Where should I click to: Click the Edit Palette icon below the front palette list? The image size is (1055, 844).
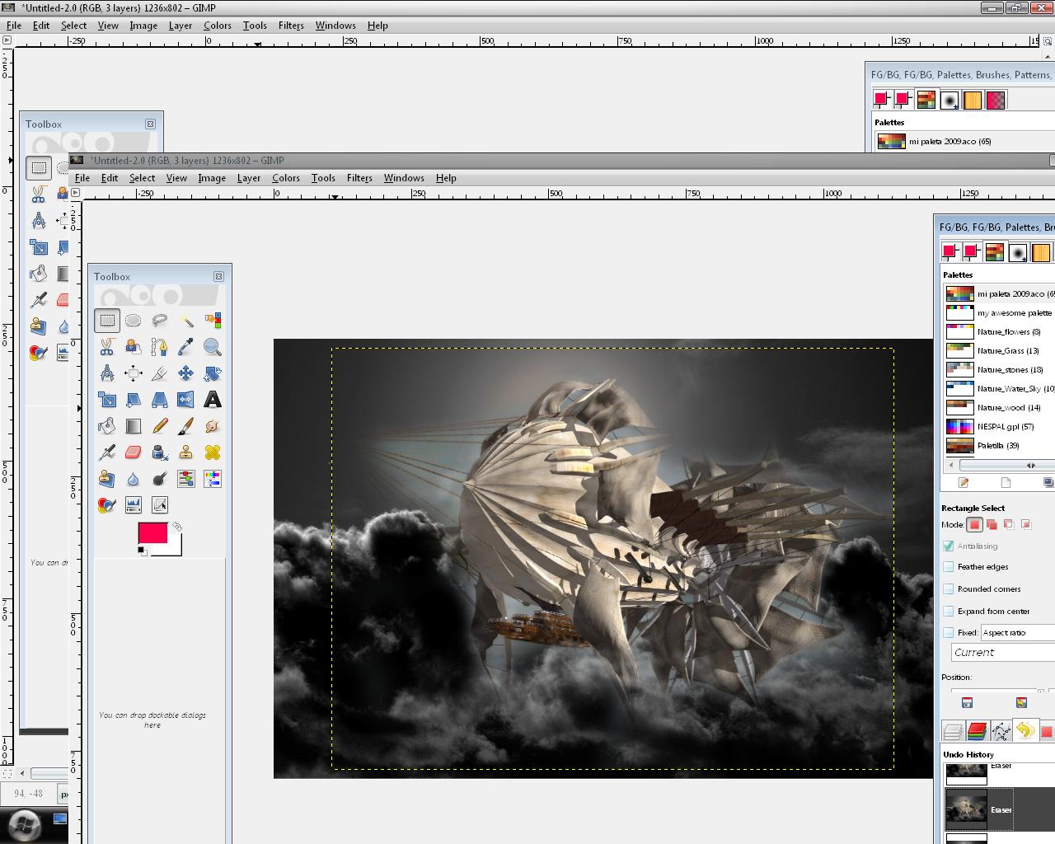963,482
